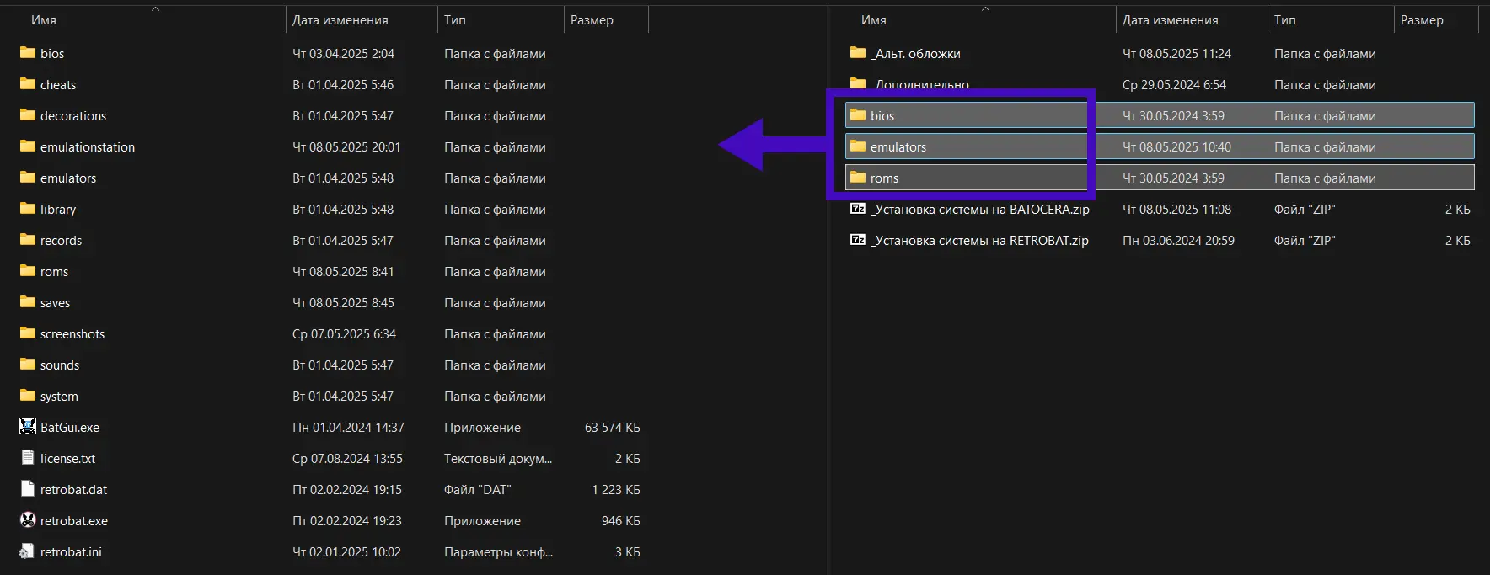Select the records folder name
The height and width of the screenshot is (575, 1490).
click(62, 240)
